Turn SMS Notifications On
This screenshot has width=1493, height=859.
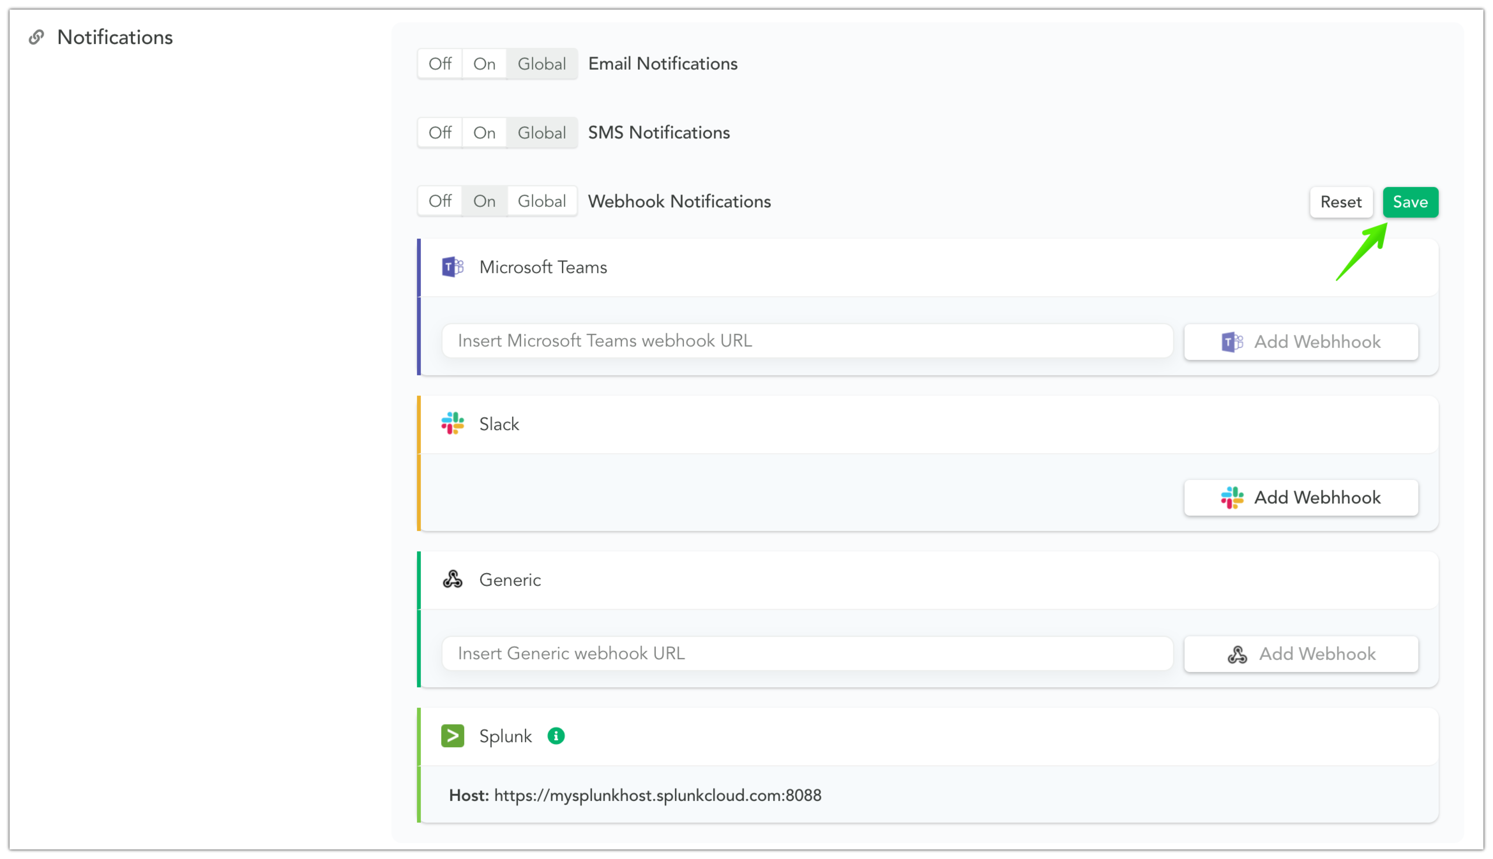[484, 133]
